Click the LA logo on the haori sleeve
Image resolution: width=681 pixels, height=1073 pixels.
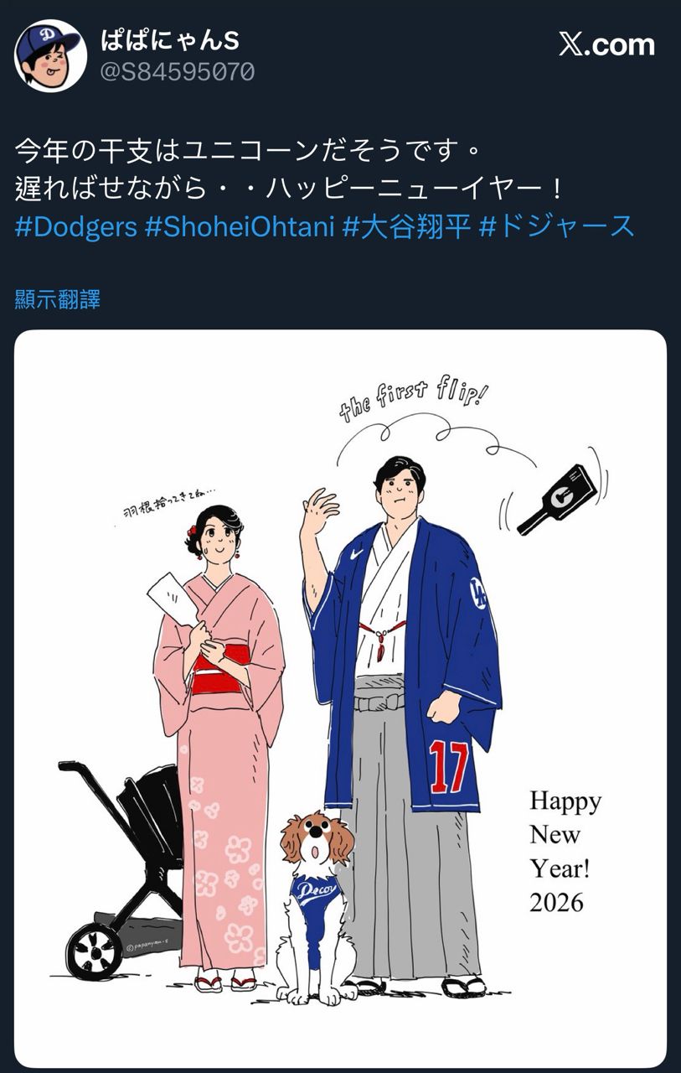[x=477, y=593]
